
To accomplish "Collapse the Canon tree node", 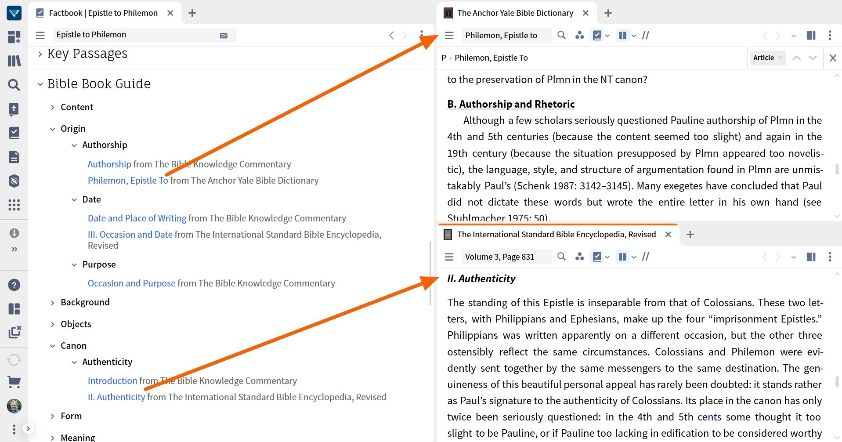I will pos(52,346).
